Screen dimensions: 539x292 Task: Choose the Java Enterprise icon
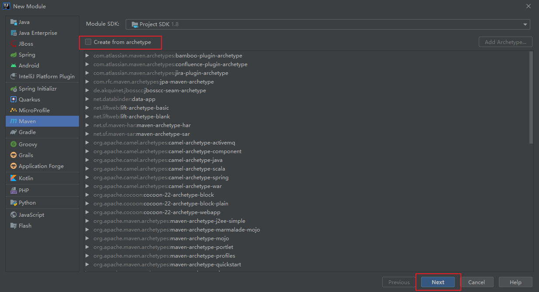[x=14, y=33]
